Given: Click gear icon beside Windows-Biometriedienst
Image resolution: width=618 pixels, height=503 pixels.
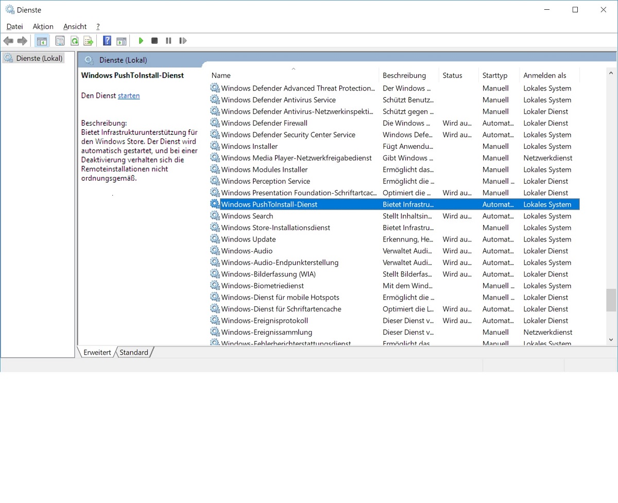Looking at the screenshot, I should coord(215,286).
